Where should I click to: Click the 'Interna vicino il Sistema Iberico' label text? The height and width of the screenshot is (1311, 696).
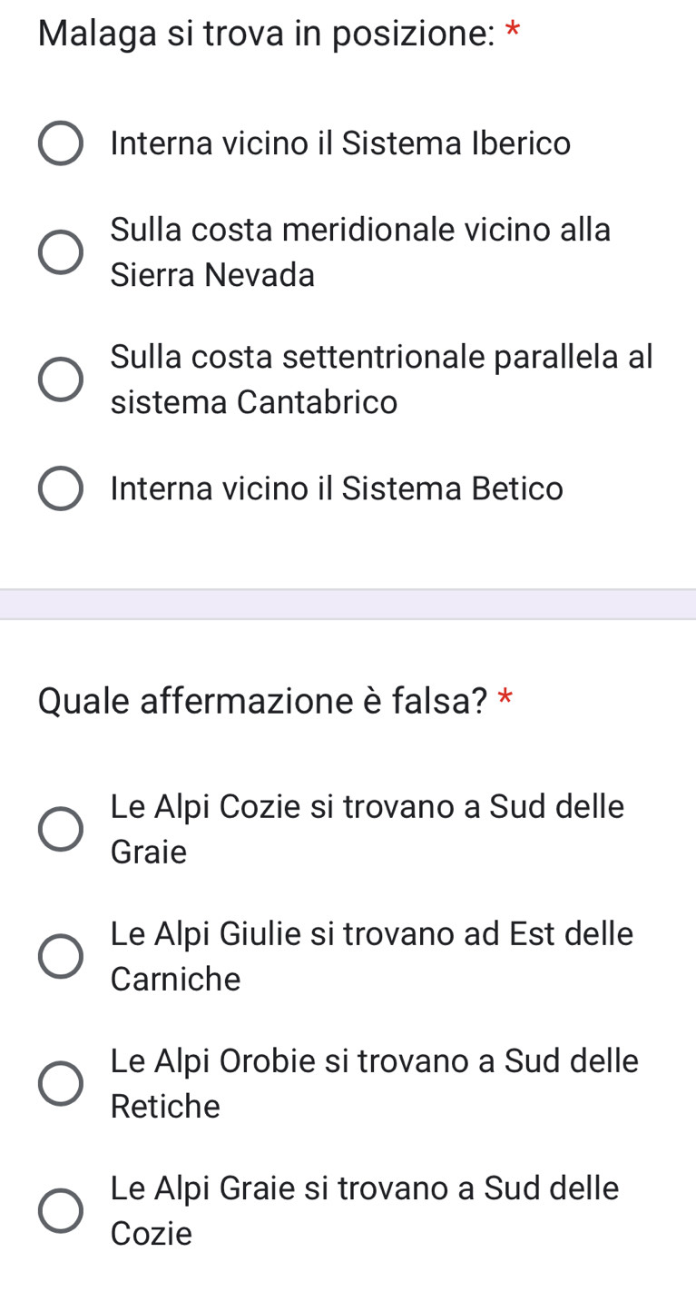coord(340,143)
